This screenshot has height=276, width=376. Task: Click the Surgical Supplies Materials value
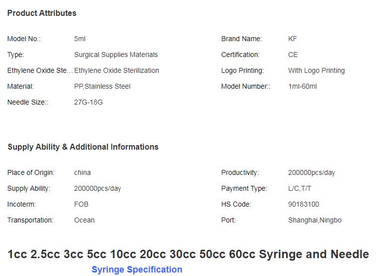click(x=116, y=55)
